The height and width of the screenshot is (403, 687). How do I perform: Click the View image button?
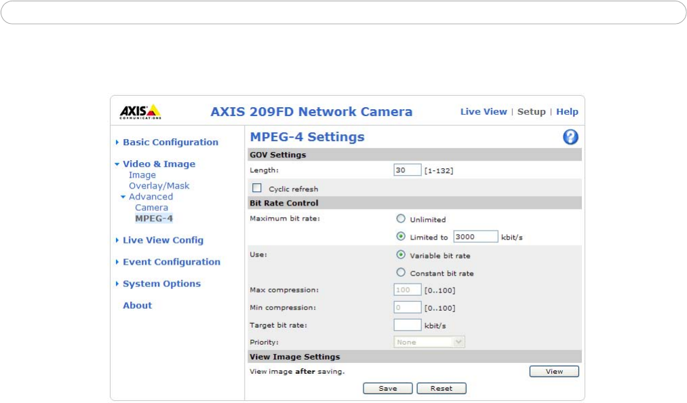553,371
